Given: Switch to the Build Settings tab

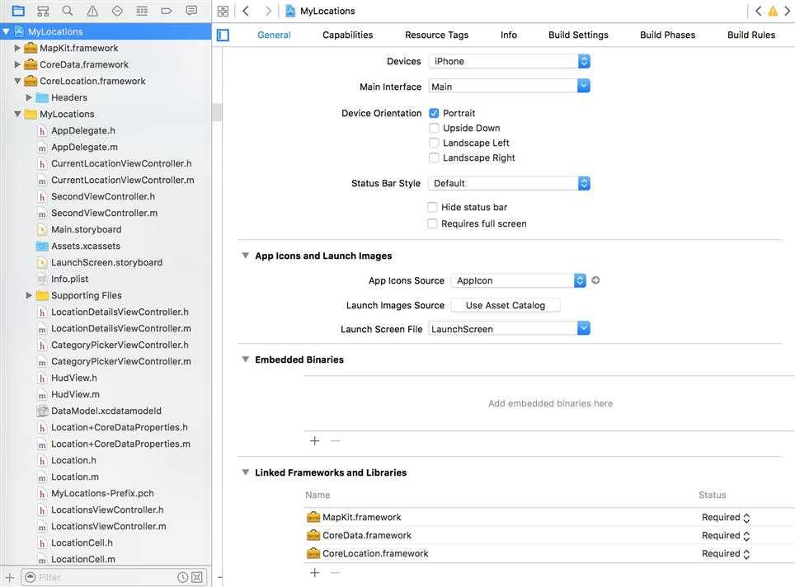Looking at the screenshot, I should pos(578,35).
